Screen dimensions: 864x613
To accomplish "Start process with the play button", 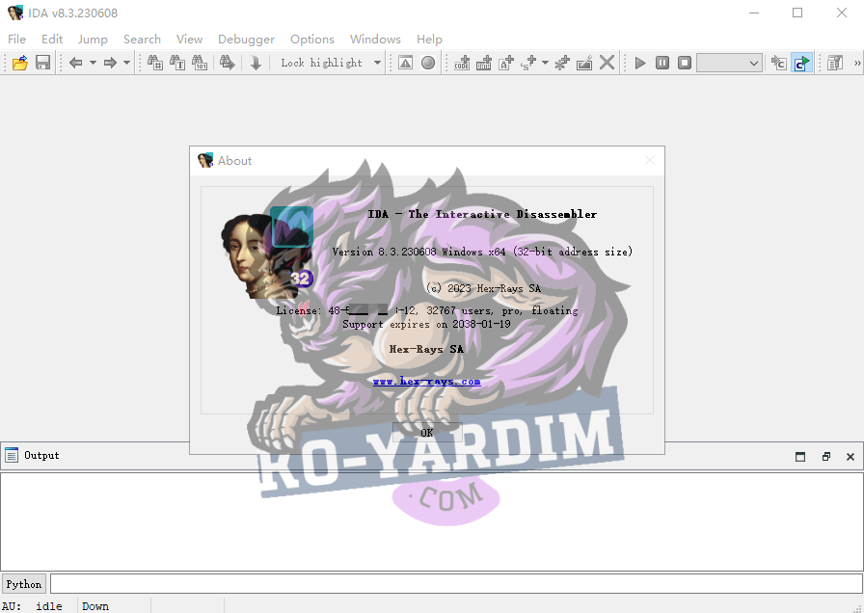I will tap(640, 63).
